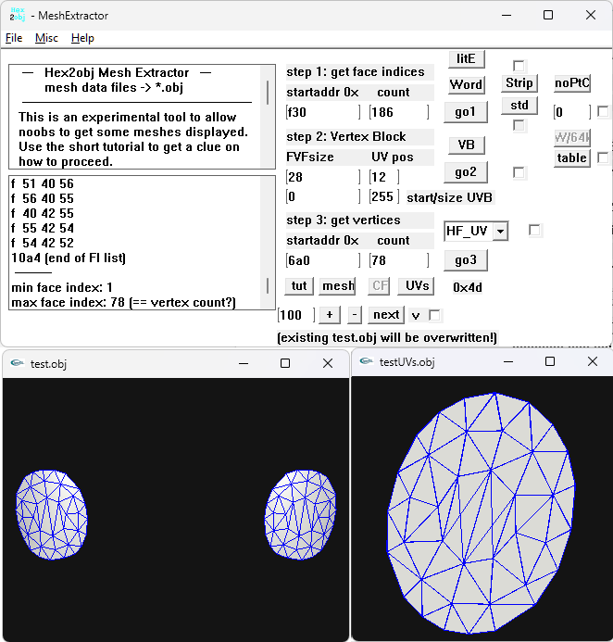The height and width of the screenshot is (642, 613).
Task: Tick the checkbox next to go2 button
Action: 519,172
